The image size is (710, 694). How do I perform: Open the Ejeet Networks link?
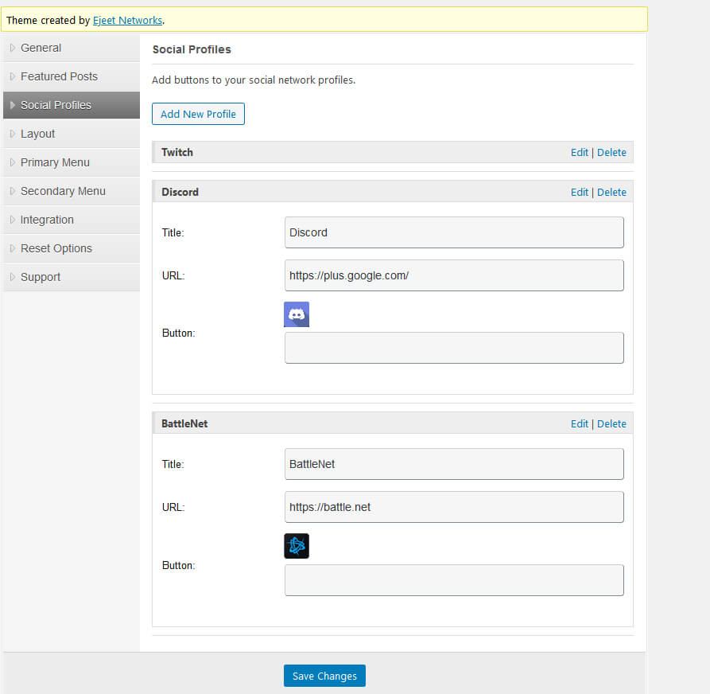pyautogui.click(x=128, y=21)
